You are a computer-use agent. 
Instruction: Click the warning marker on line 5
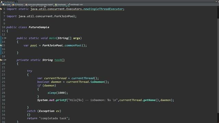click(1, 9)
